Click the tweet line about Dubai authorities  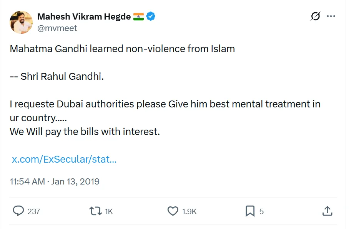tap(165, 104)
